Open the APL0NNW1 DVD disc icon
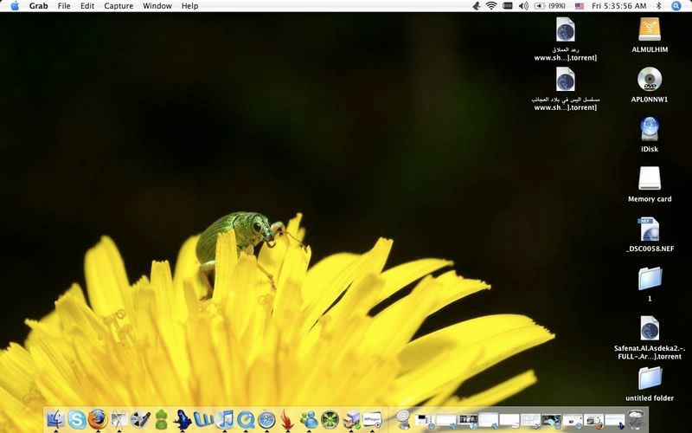Screen dimensions: 692x433 pyautogui.click(x=649, y=80)
